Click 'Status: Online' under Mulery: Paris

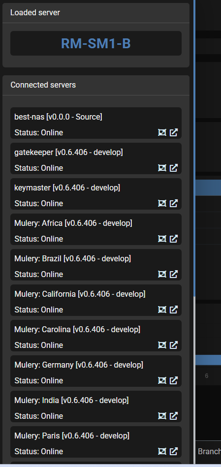pos(39,452)
